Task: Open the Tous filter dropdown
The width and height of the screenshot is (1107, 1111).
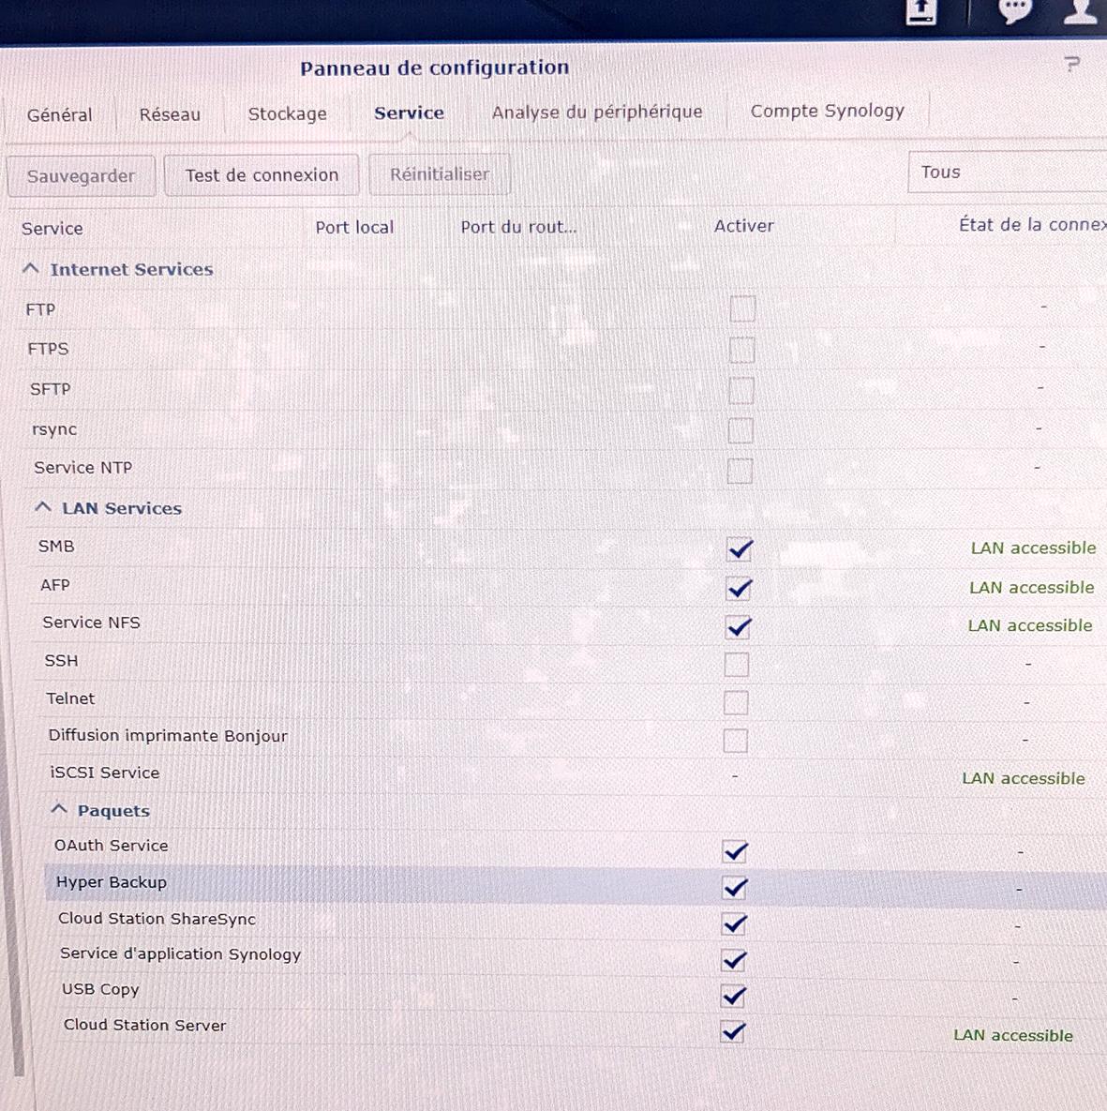Action: [x=1007, y=173]
